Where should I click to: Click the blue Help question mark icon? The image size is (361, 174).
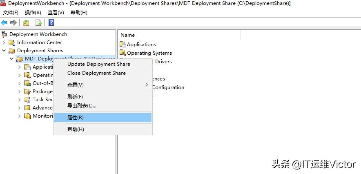(51, 22)
